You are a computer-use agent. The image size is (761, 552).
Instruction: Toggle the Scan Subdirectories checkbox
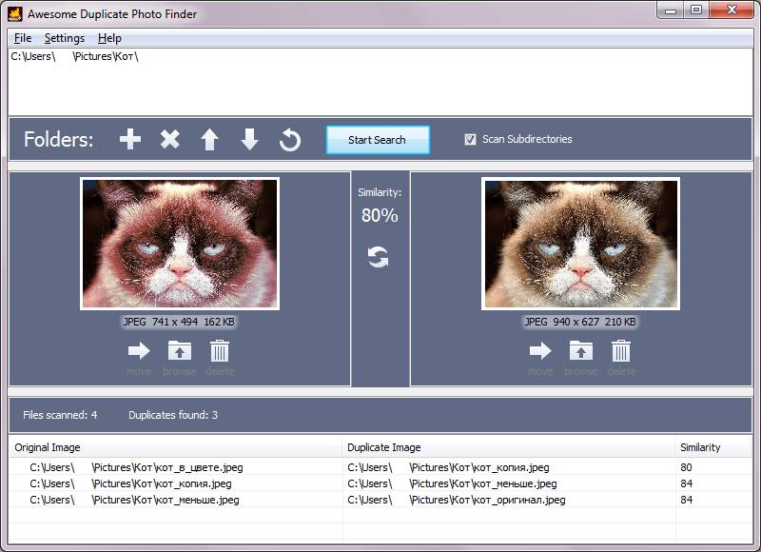470,139
